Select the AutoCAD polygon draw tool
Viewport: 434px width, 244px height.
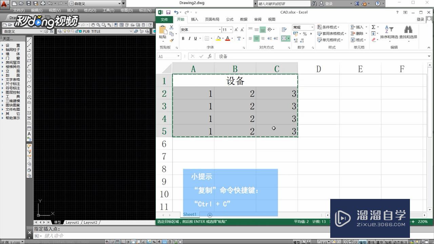point(29,55)
